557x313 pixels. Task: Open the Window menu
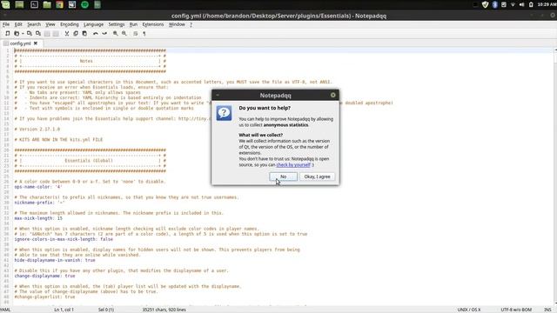(177, 24)
